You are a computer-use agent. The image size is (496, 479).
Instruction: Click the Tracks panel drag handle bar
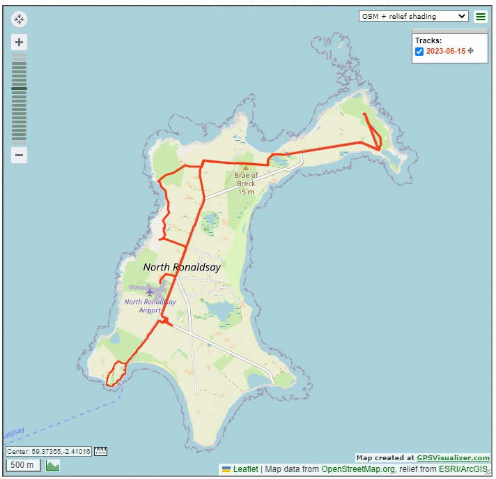click(x=449, y=31)
